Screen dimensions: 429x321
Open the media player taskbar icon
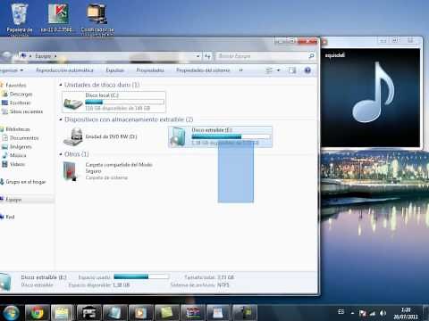point(140,313)
